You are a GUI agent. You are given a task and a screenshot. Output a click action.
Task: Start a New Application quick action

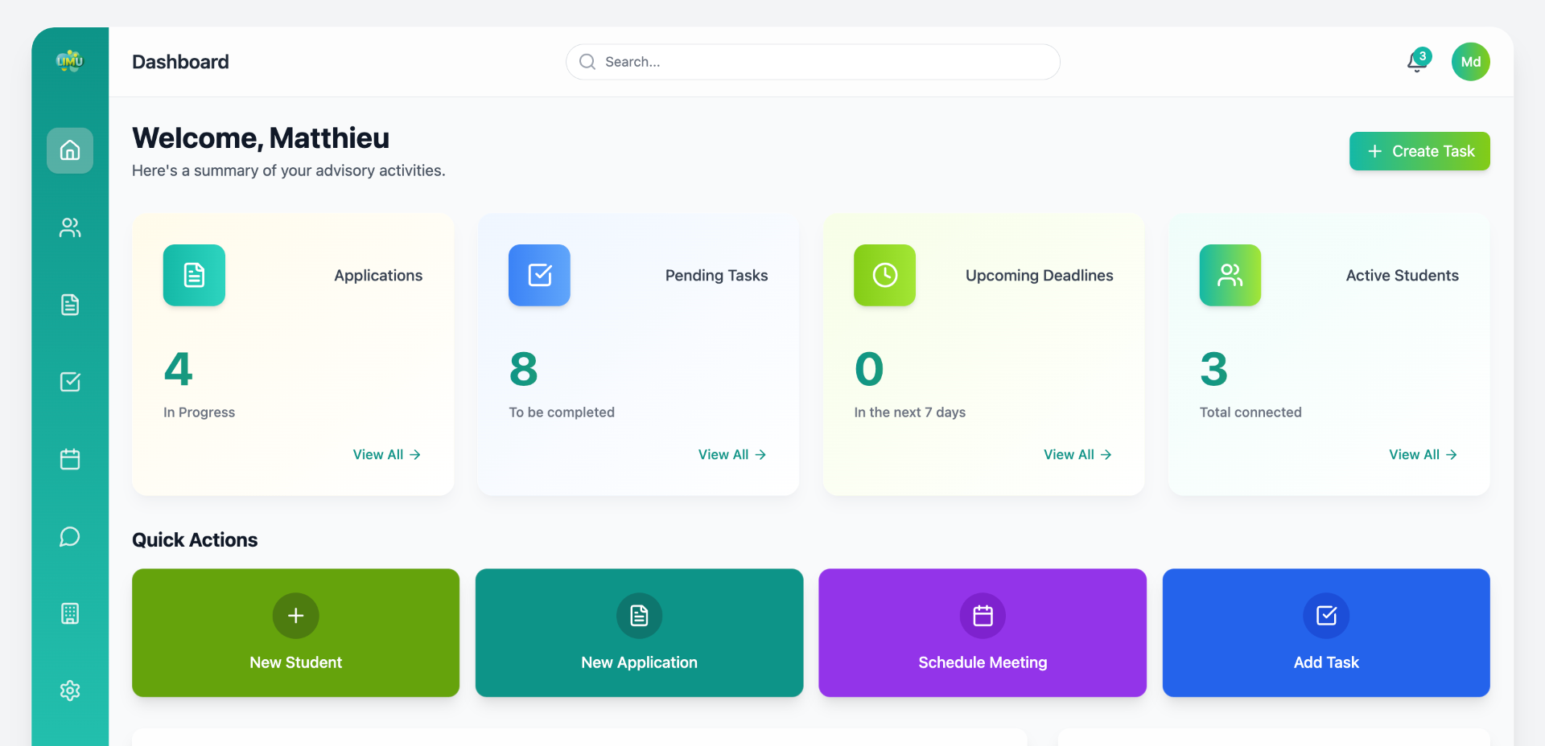coord(639,633)
